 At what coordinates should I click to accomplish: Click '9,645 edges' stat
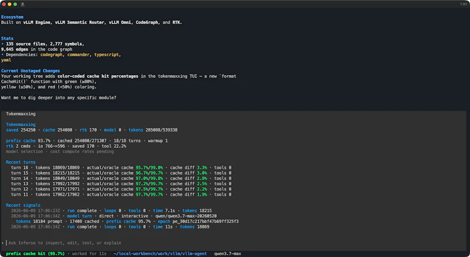[14, 49]
